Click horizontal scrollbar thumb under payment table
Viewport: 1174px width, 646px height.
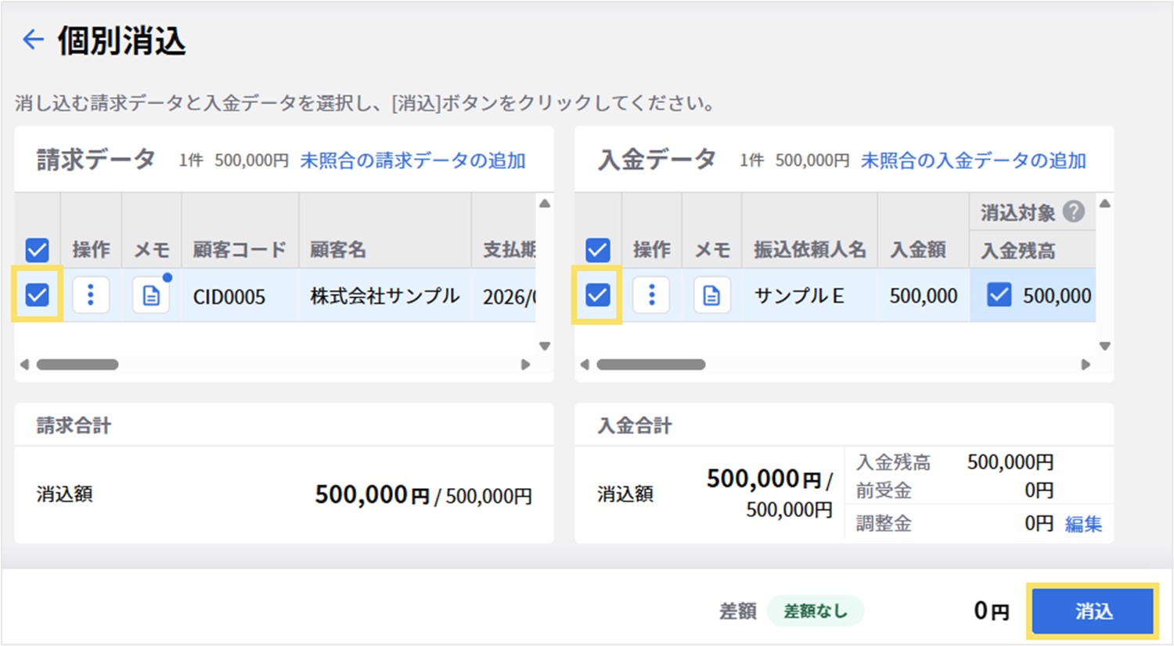pyautogui.click(x=650, y=364)
